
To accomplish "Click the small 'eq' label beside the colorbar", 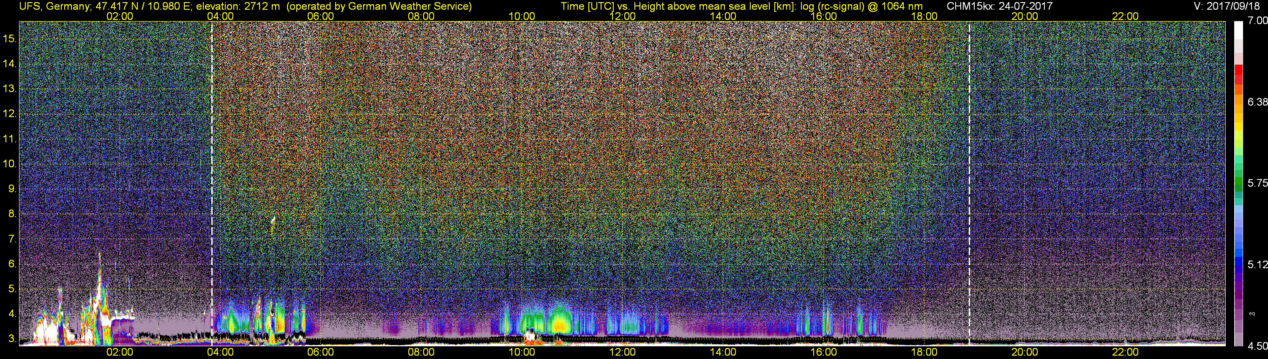I will click(x=1252, y=313).
